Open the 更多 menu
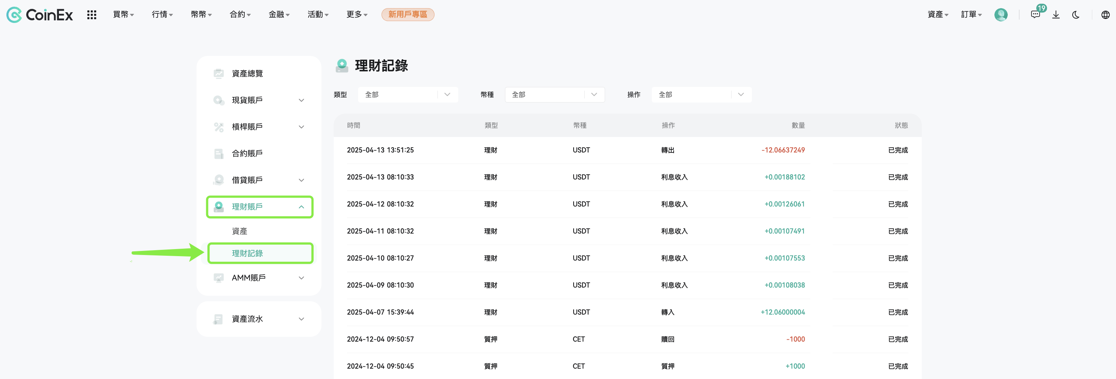1116x379 pixels. tap(357, 15)
